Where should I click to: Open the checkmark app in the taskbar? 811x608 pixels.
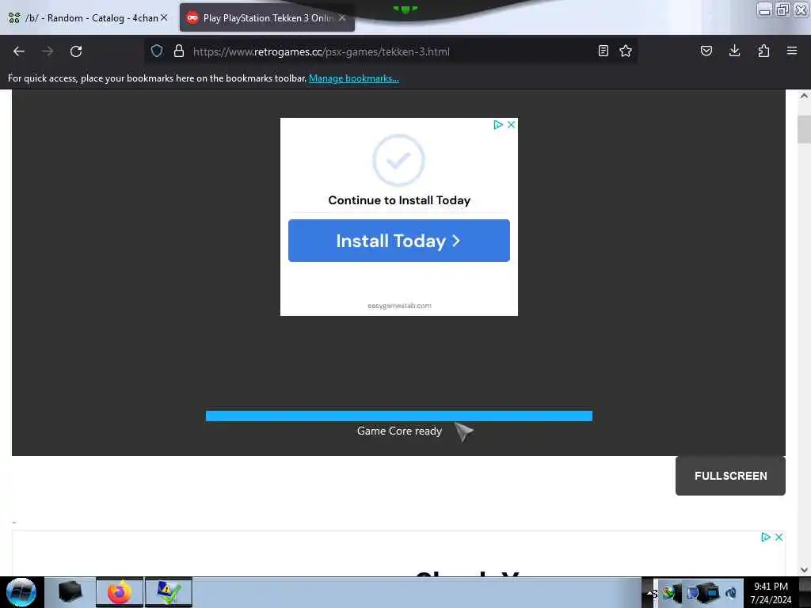click(x=169, y=592)
